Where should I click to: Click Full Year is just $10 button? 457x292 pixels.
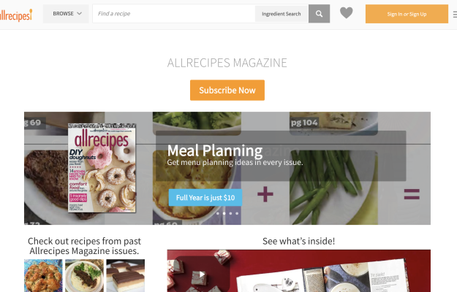(205, 198)
